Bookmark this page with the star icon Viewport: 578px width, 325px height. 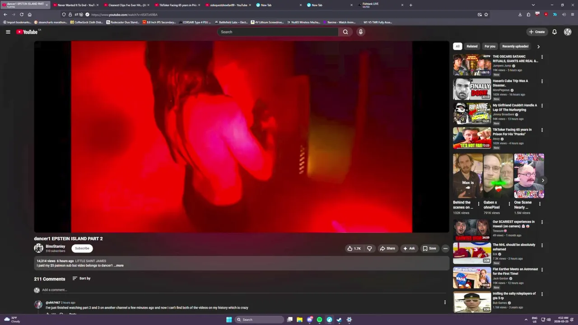point(486,14)
